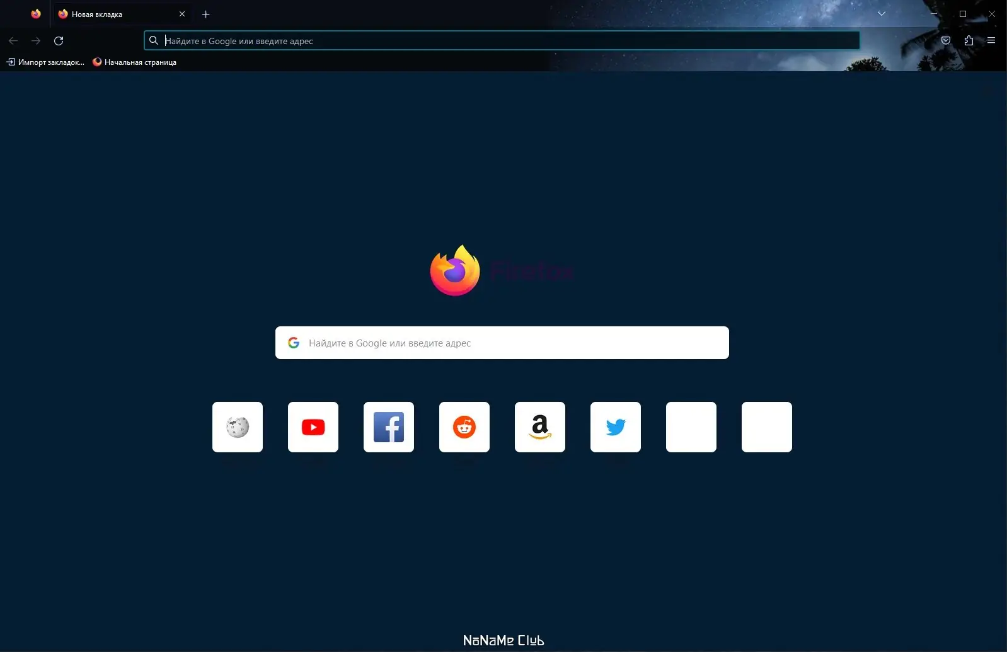This screenshot has height=652, width=1007.
Task: Open the YouTube shortcut tile
Action: (313, 427)
